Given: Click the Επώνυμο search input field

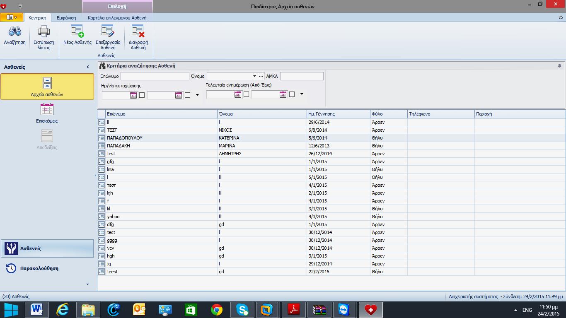Looking at the screenshot, I should 155,76.
